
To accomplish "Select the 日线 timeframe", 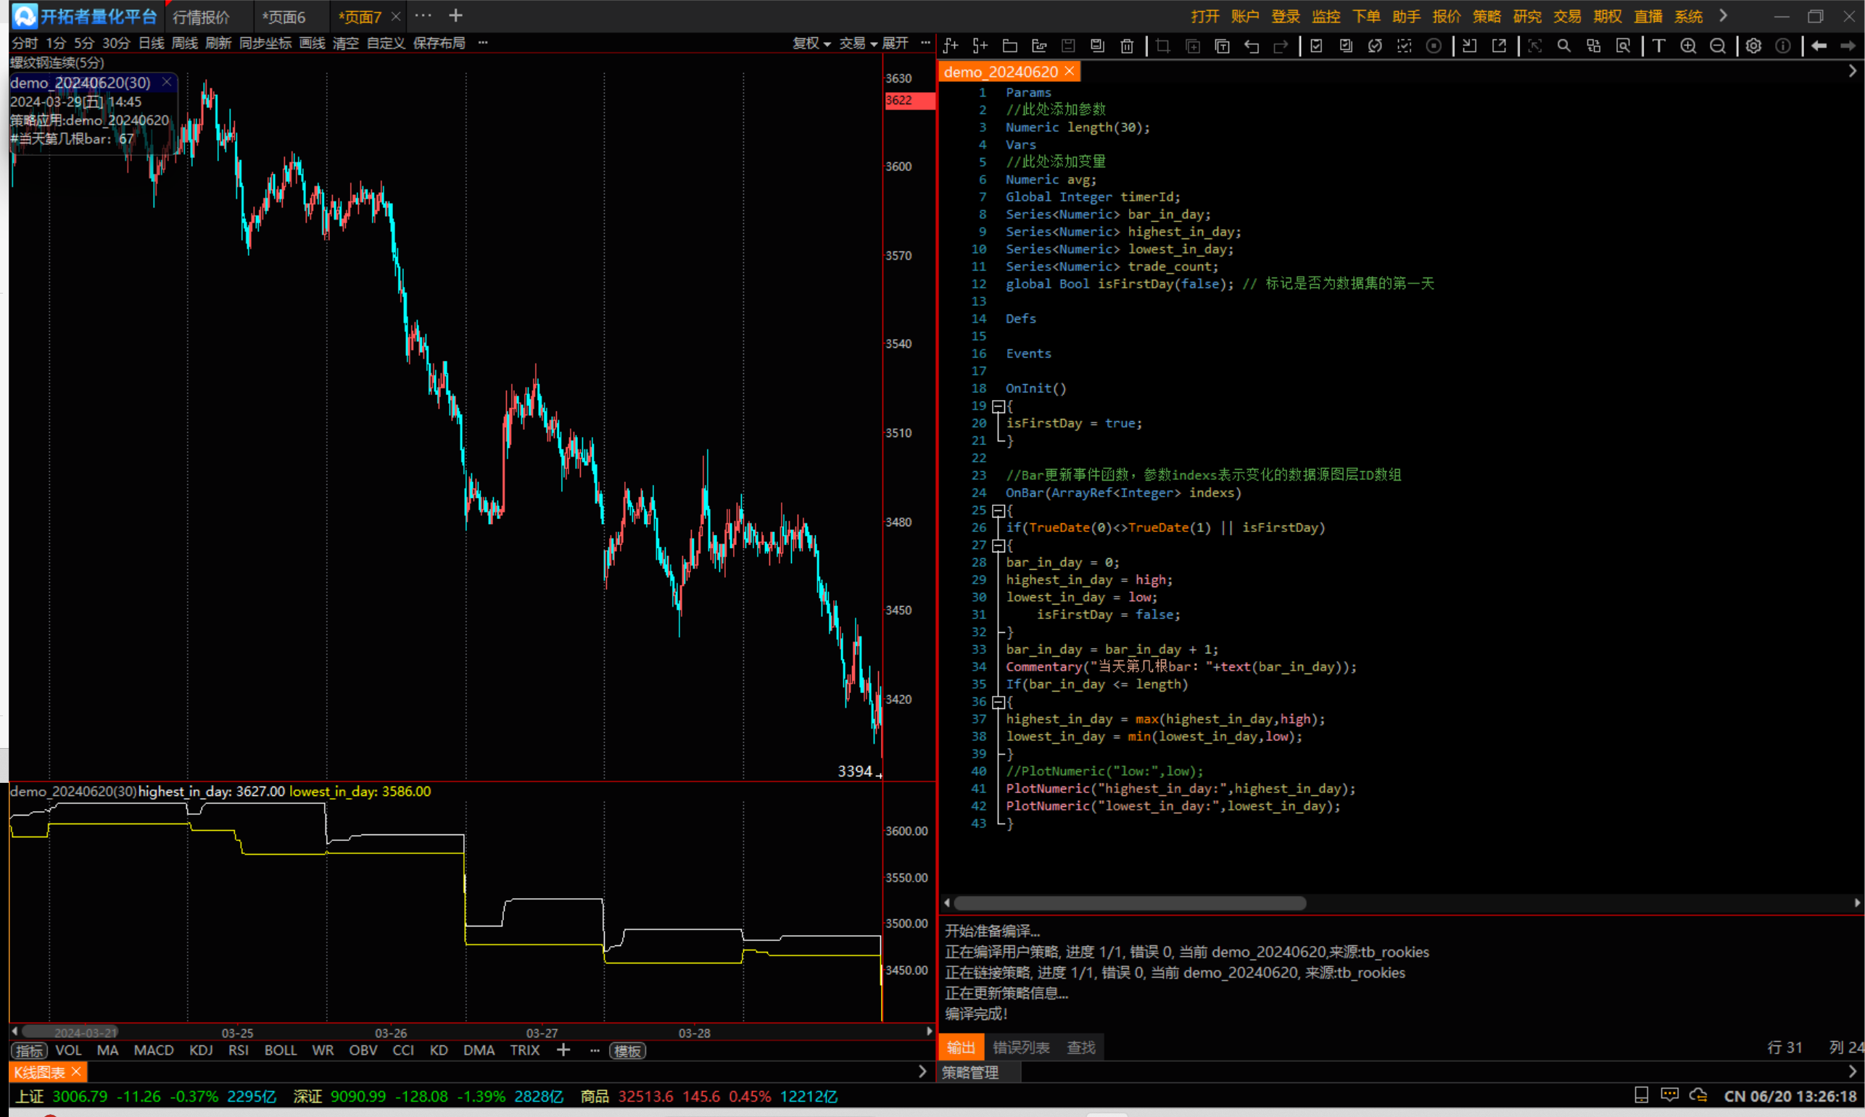I will (152, 43).
